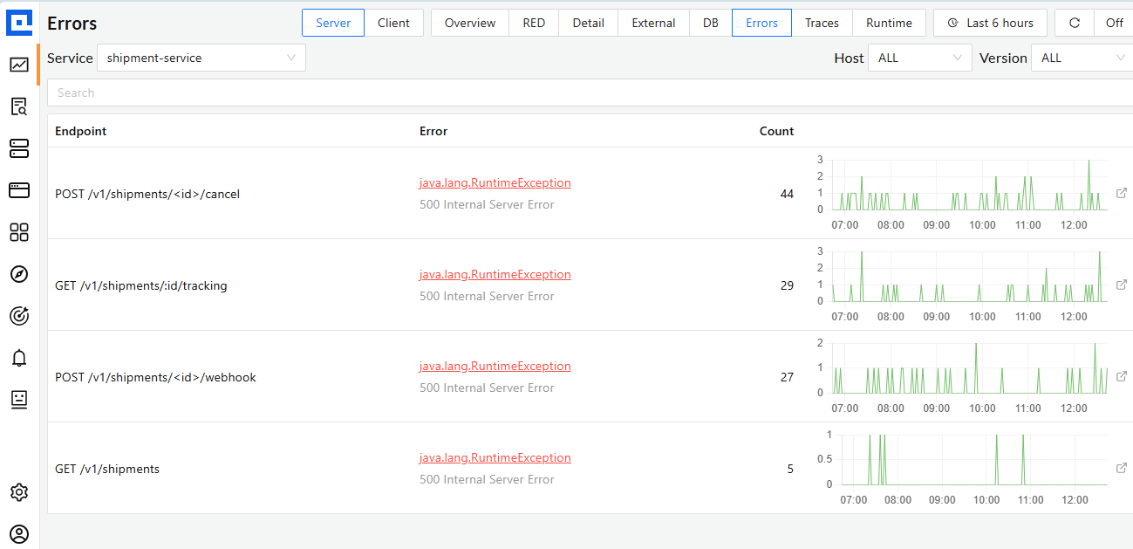Open the user profile sidebar icon

pyautogui.click(x=19, y=533)
